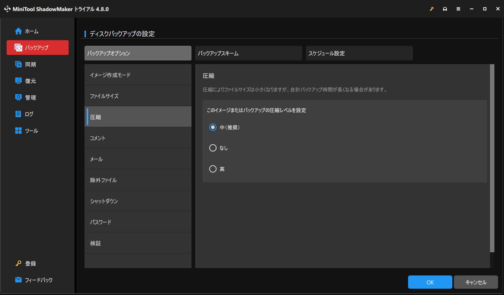Select 中（推奨）compression level

coord(213,127)
